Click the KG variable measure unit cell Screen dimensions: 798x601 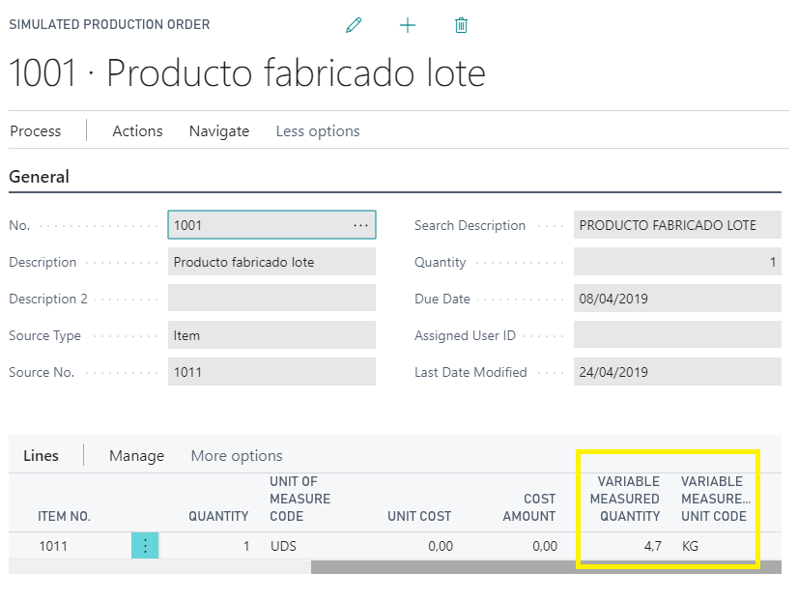tap(690, 546)
